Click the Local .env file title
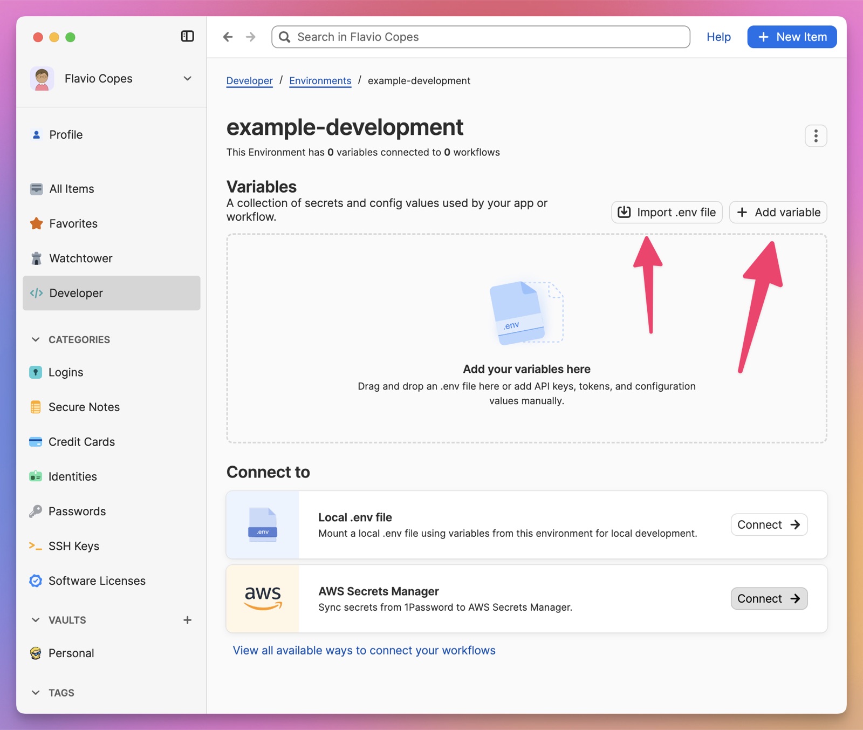The height and width of the screenshot is (730, 863). (x=355, y=517)
